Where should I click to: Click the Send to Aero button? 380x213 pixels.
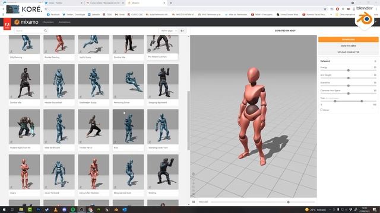349,46
